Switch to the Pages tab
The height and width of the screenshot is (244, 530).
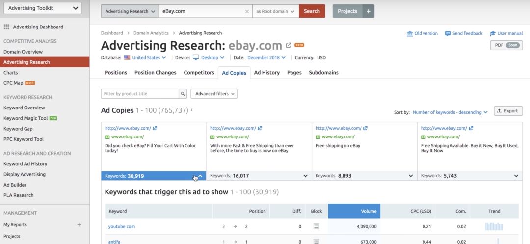coord(294,72)
